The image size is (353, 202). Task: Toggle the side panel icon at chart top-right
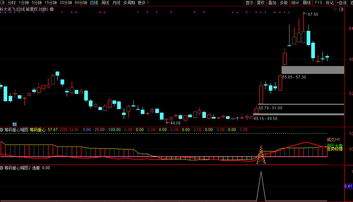point(341,9)
